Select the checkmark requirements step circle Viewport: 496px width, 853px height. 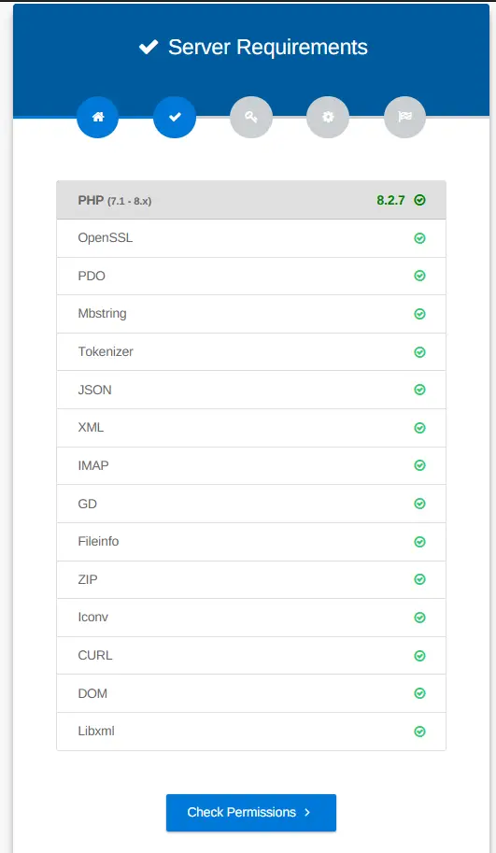tap(175, 117)
